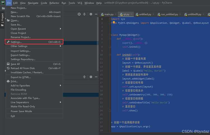Screen dimensions: 210x135
Task: Open the Code menu
Action: click(x=44, y=3)
